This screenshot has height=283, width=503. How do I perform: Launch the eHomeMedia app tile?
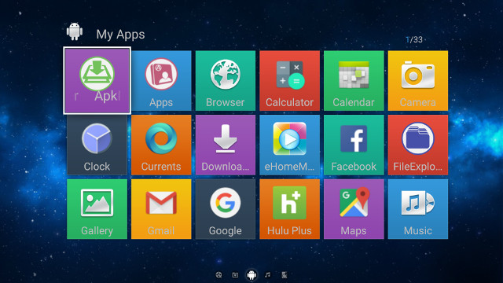289,145
